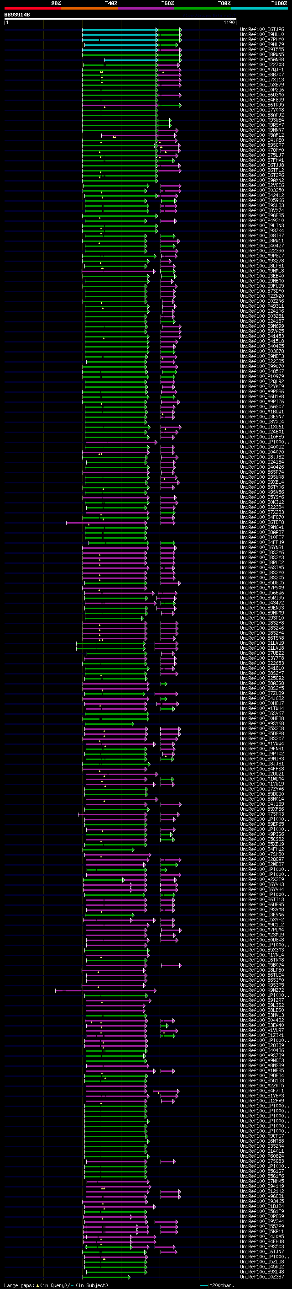292x1289 pixels.
Task: Click subject label UniRef100_Q9MBF3
Action: click(262, 357)
